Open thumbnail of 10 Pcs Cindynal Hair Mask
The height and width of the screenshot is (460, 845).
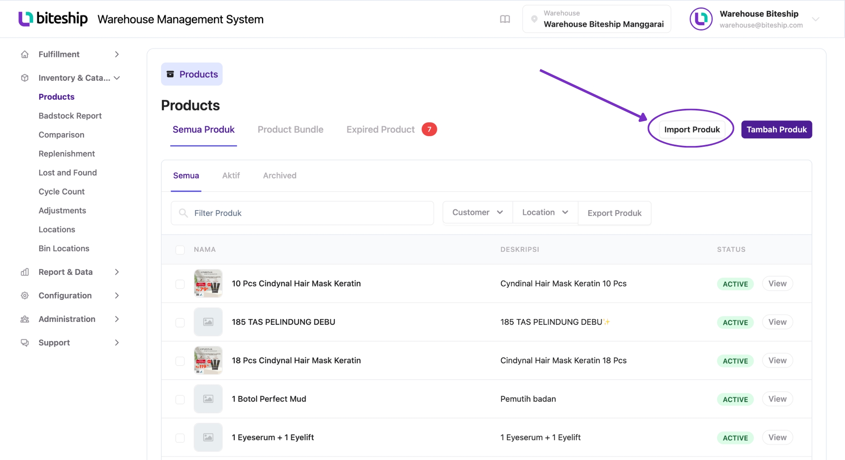208,284
